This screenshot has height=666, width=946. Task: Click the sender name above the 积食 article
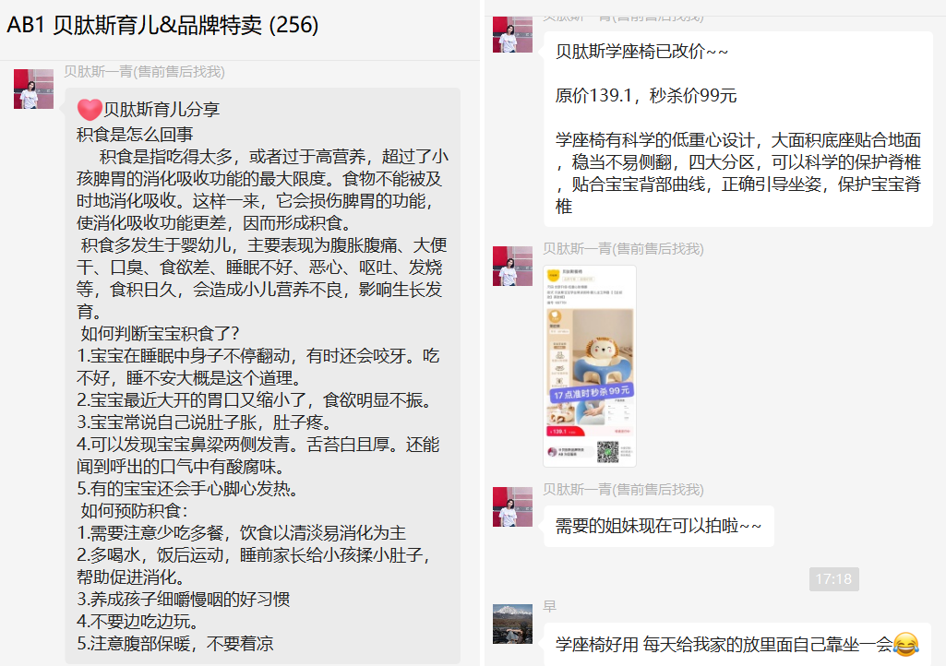click(144, 72)
